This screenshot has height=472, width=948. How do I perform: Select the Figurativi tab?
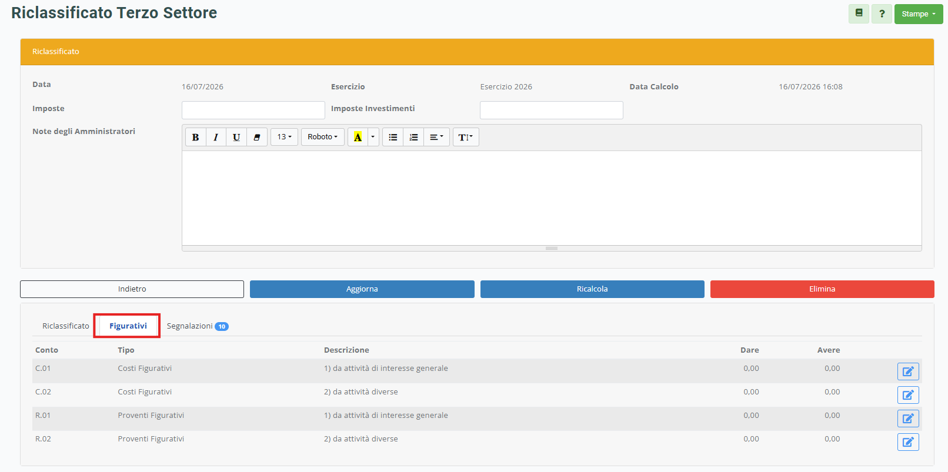pos(128,326)
